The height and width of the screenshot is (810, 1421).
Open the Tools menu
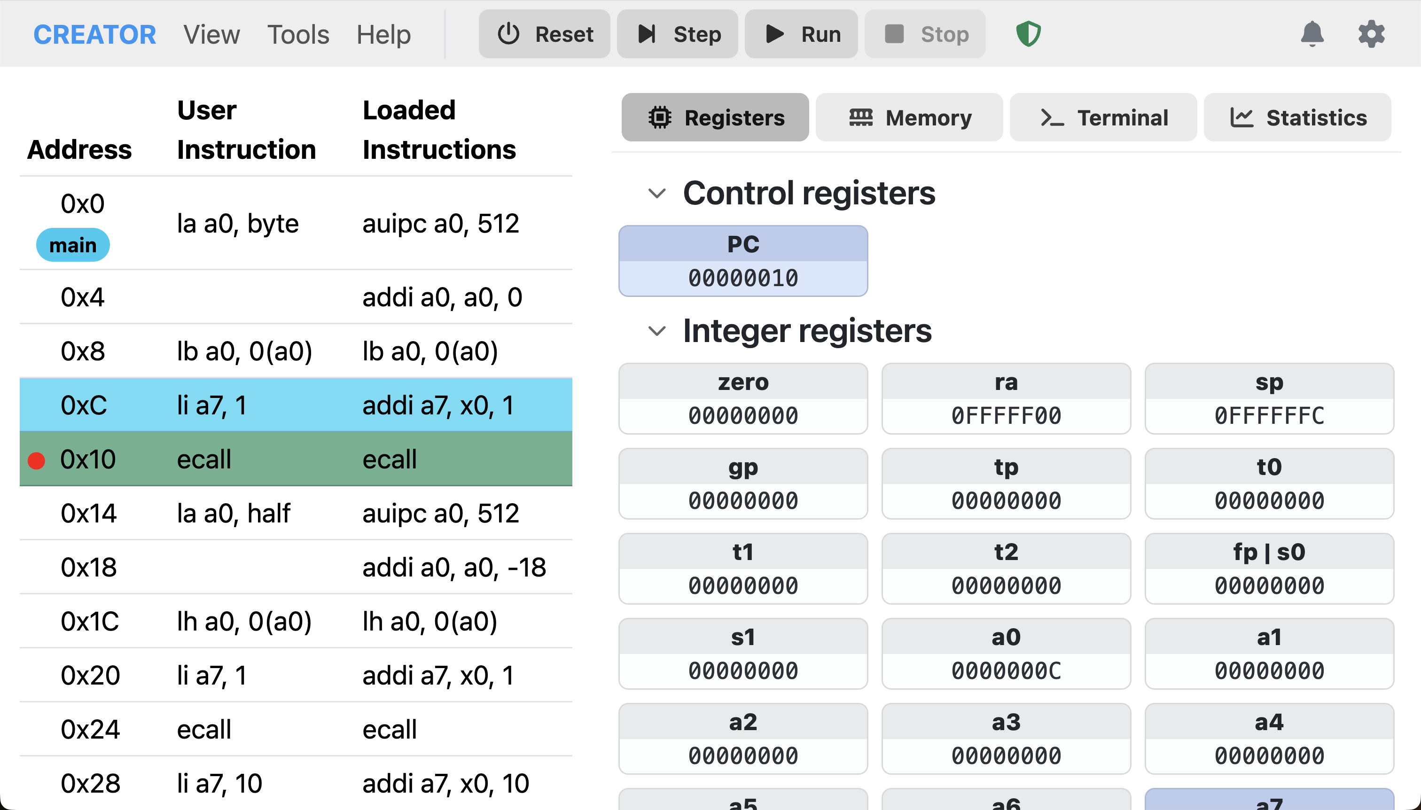pos(298,34)
